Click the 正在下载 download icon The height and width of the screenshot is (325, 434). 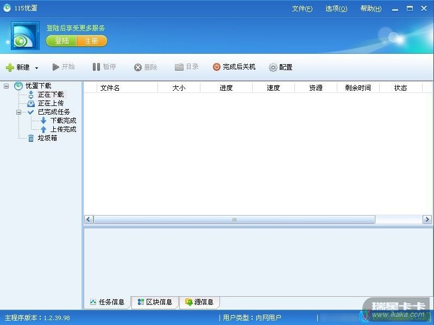coord(31,95)
